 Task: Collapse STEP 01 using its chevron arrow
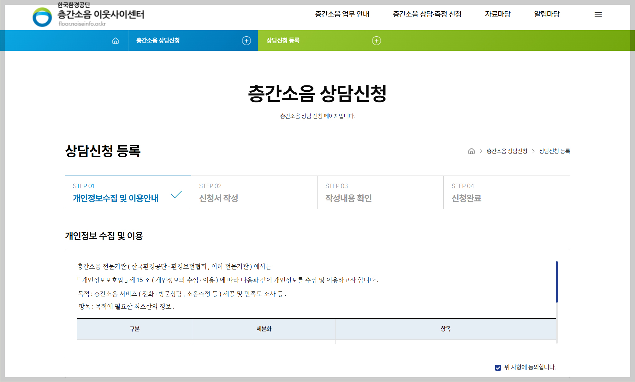coord(176,195)
